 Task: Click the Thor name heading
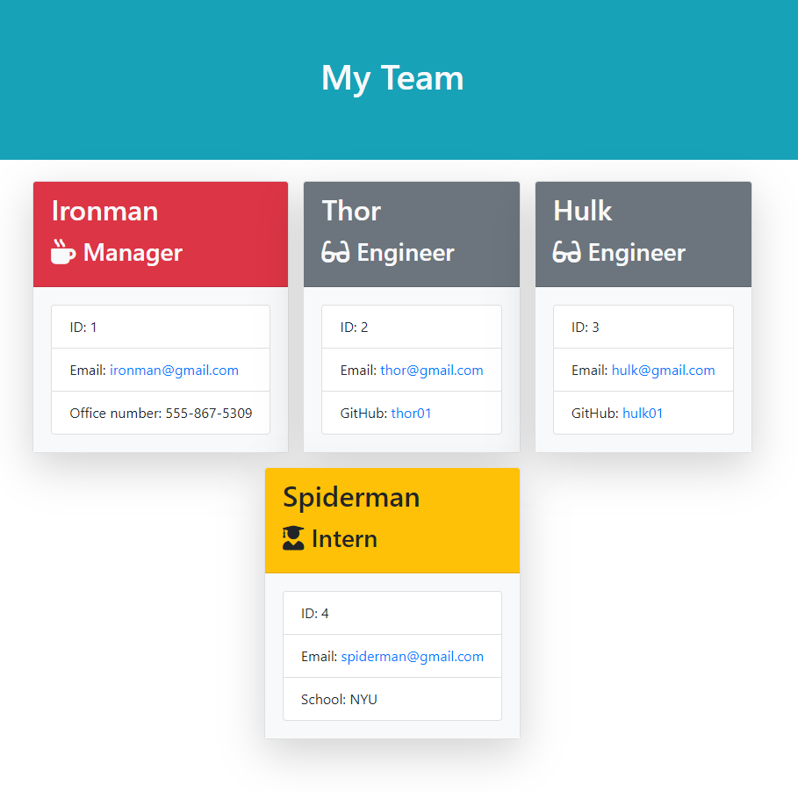351,211
